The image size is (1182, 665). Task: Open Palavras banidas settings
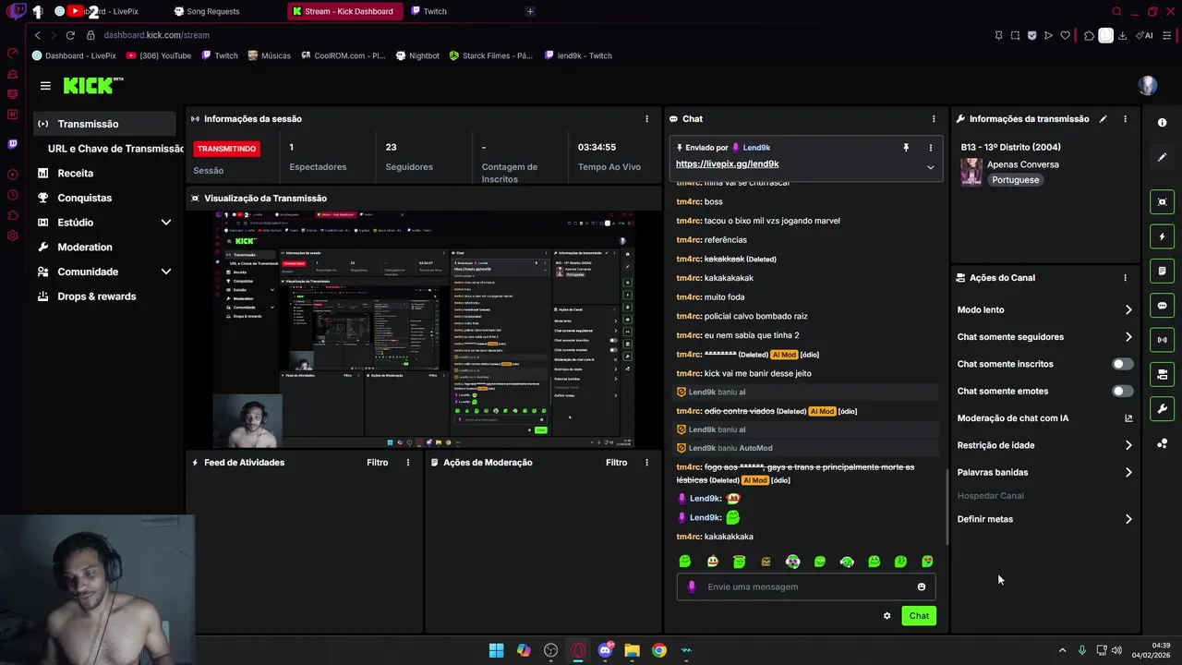click(1045, 473)
